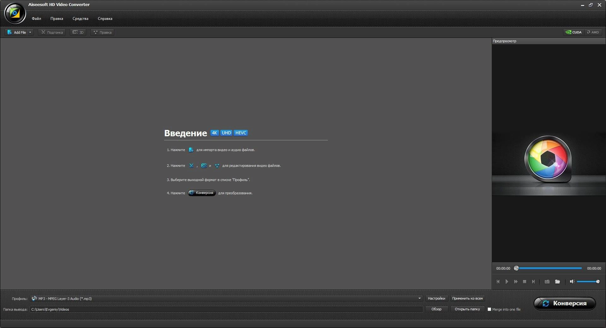Move the playback seek slider handle
This screenshot has width=606, height=328.
(x=516, y=268)
